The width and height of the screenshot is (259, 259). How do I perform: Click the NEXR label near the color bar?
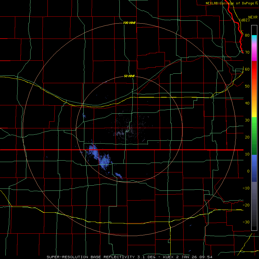tap(253, 17)
